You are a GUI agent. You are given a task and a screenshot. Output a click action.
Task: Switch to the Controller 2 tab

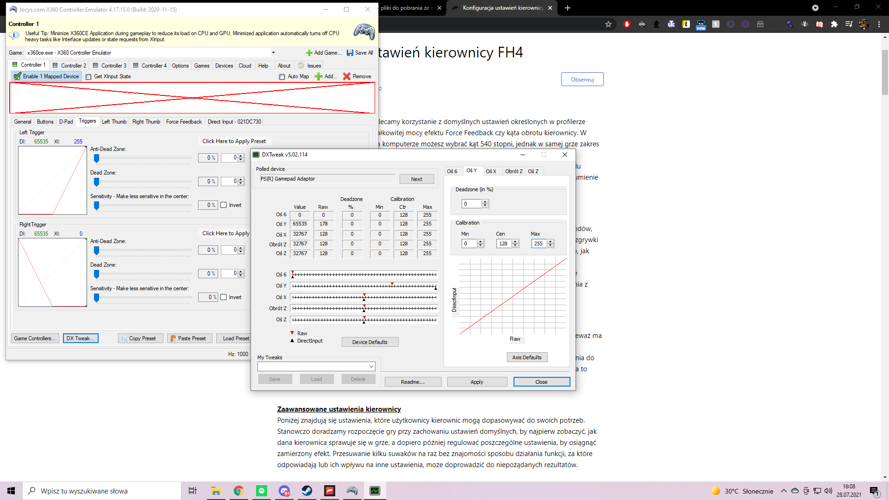tap(69, 66)
